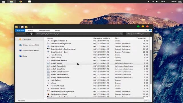
Task: Open recent locations dropdown arrow
Action: 27,34
